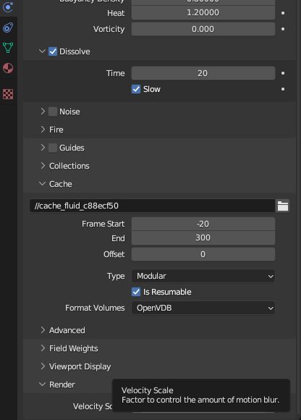This screenshot has height=420, width=301.
Task: Click the cache path text field
Action: click(152, 206)
